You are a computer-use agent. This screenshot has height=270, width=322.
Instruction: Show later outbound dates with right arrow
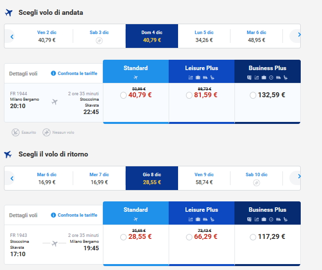(297, 36)
